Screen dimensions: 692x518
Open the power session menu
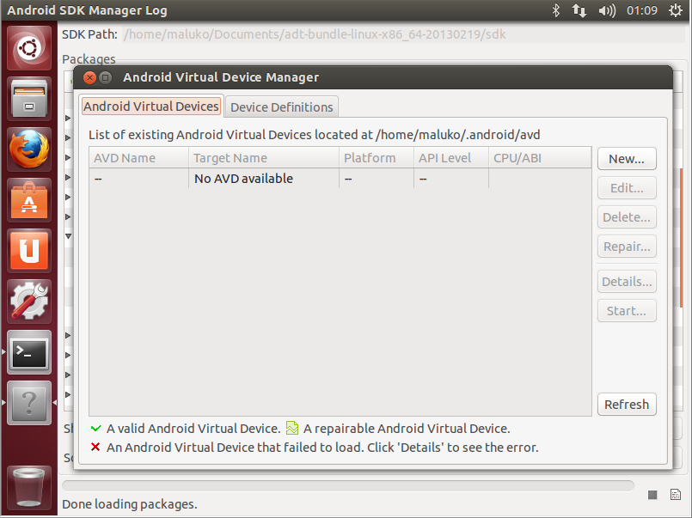click(675, 10)
